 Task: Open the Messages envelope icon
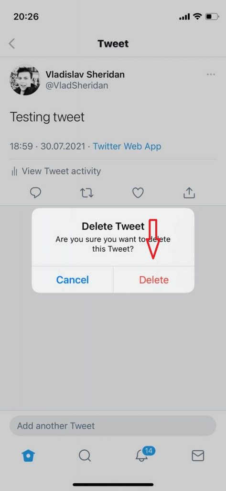198,456
